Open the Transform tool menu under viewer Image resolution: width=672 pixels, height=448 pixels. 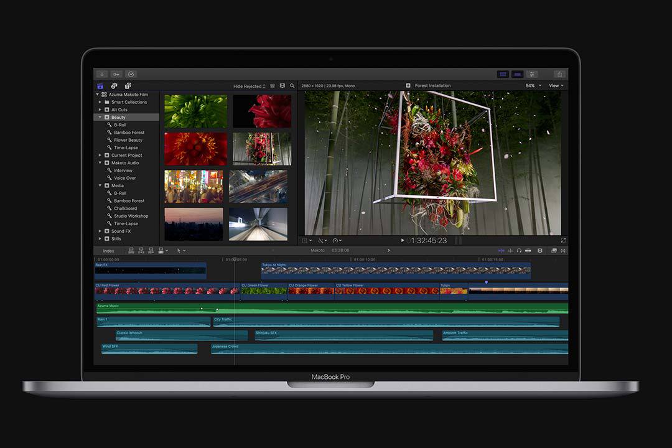coord(307,241)
